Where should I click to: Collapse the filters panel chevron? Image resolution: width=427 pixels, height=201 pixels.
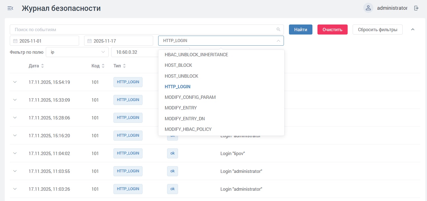(413, 30)
